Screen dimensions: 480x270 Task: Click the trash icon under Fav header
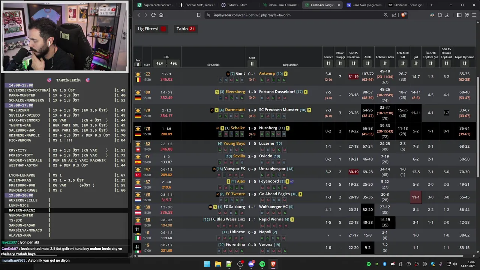coord(138,64)
